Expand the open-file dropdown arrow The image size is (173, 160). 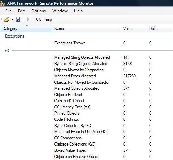[12, 19]
